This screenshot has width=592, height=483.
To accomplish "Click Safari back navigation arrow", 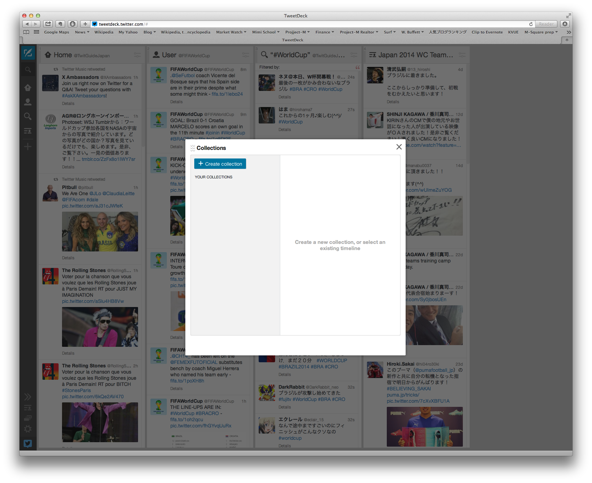I will [27, 24].
